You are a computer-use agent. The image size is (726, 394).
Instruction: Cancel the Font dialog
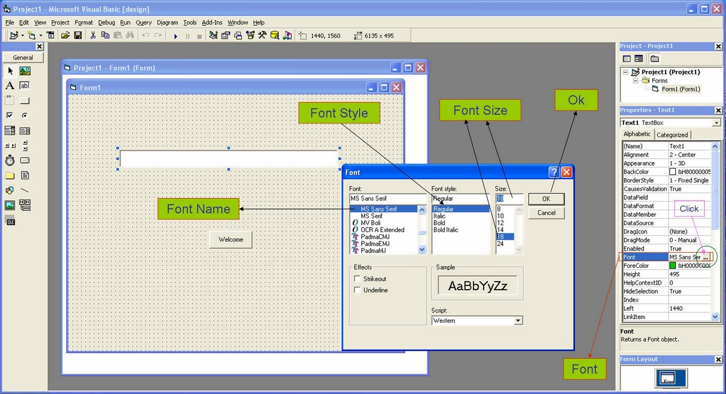click(x=546, y=213)
